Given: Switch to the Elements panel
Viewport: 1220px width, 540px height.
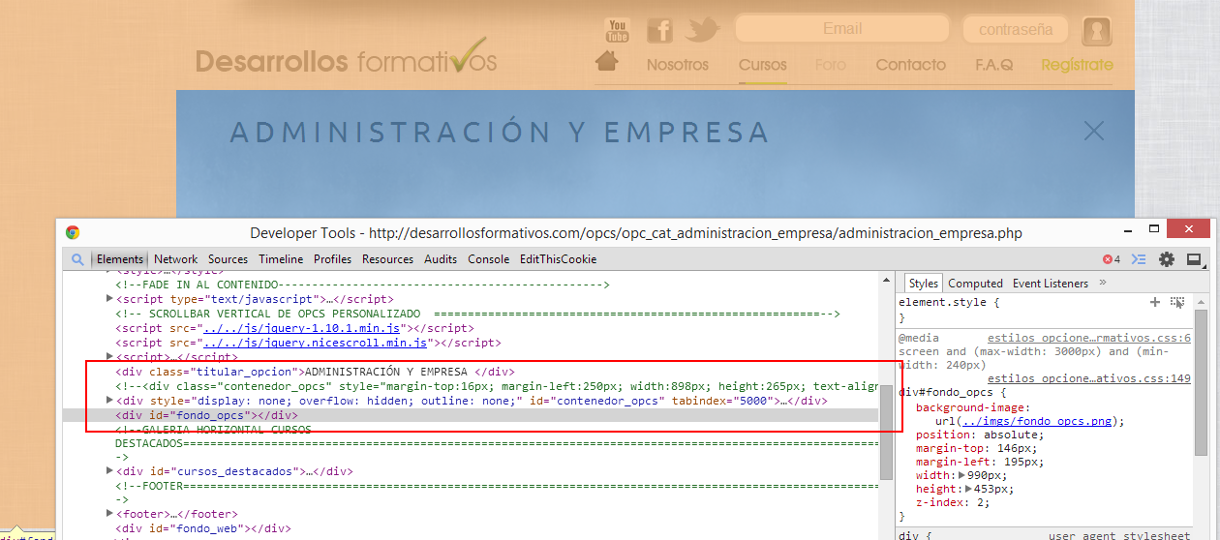Looking at the screenshot, I should pyautogui.click(x=120, y=259).
